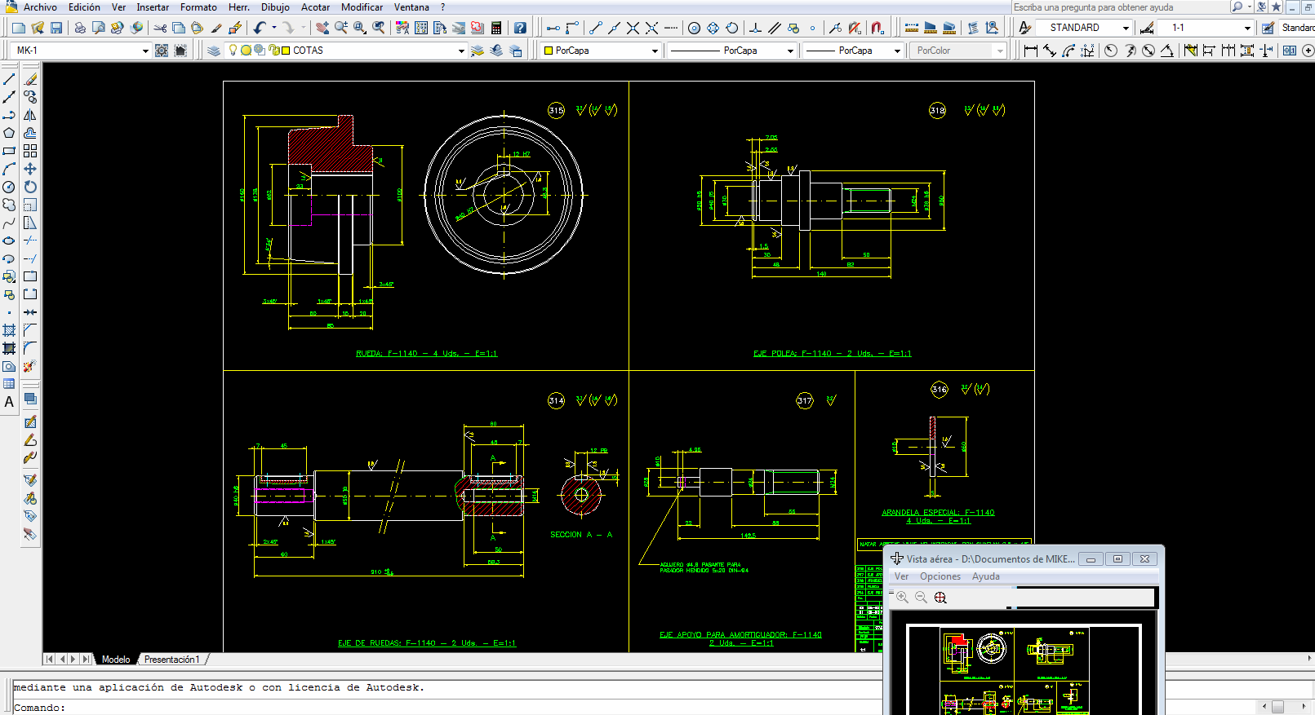Open Opciones in Vista aérea window
Screen dimensions: 1315x715
940,576
